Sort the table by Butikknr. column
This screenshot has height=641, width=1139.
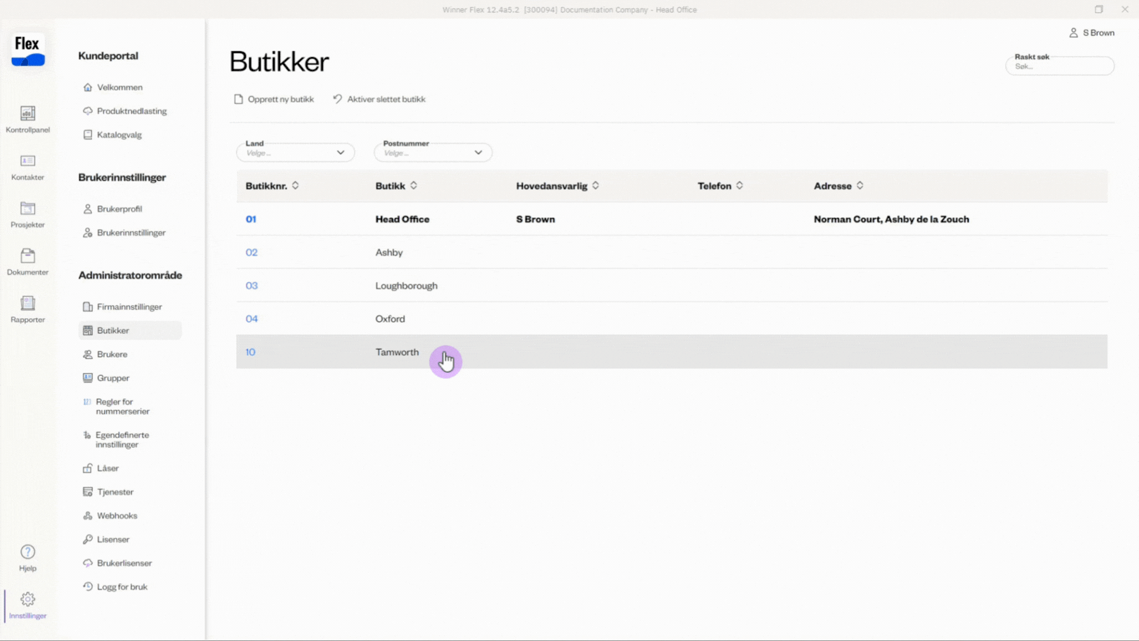[x=295, y=185]
